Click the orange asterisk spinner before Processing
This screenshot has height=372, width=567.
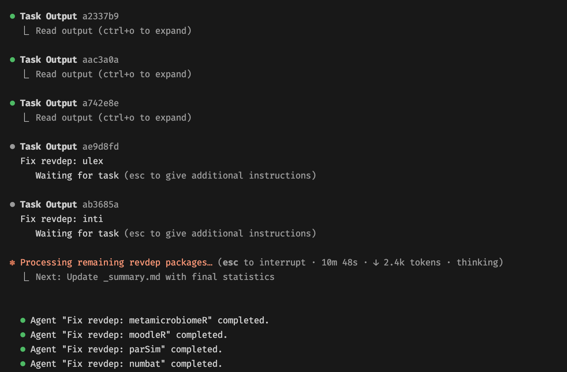13,263
